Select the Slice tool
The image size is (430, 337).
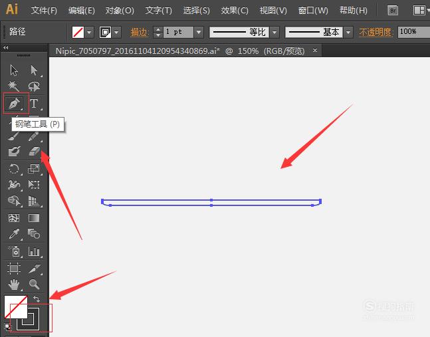35,269
